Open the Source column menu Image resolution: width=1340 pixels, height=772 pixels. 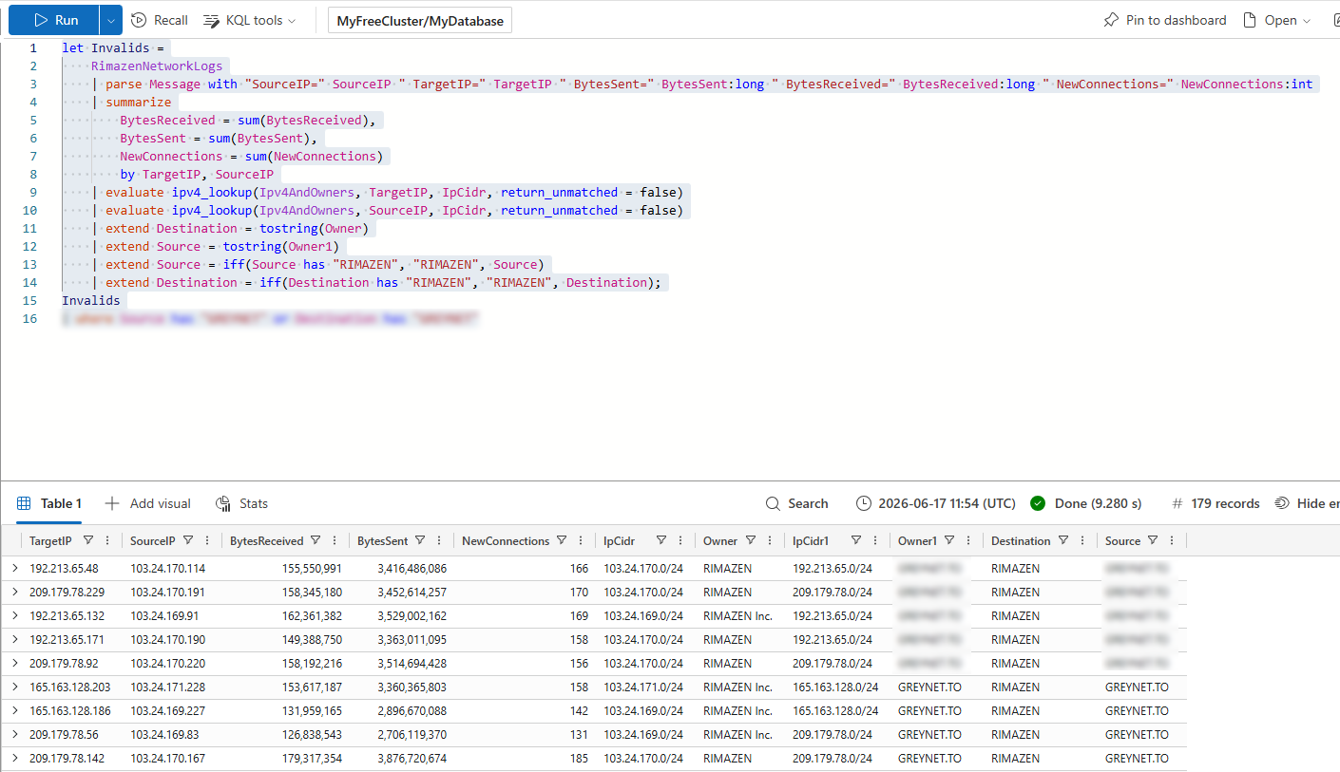pos(1173,540)
